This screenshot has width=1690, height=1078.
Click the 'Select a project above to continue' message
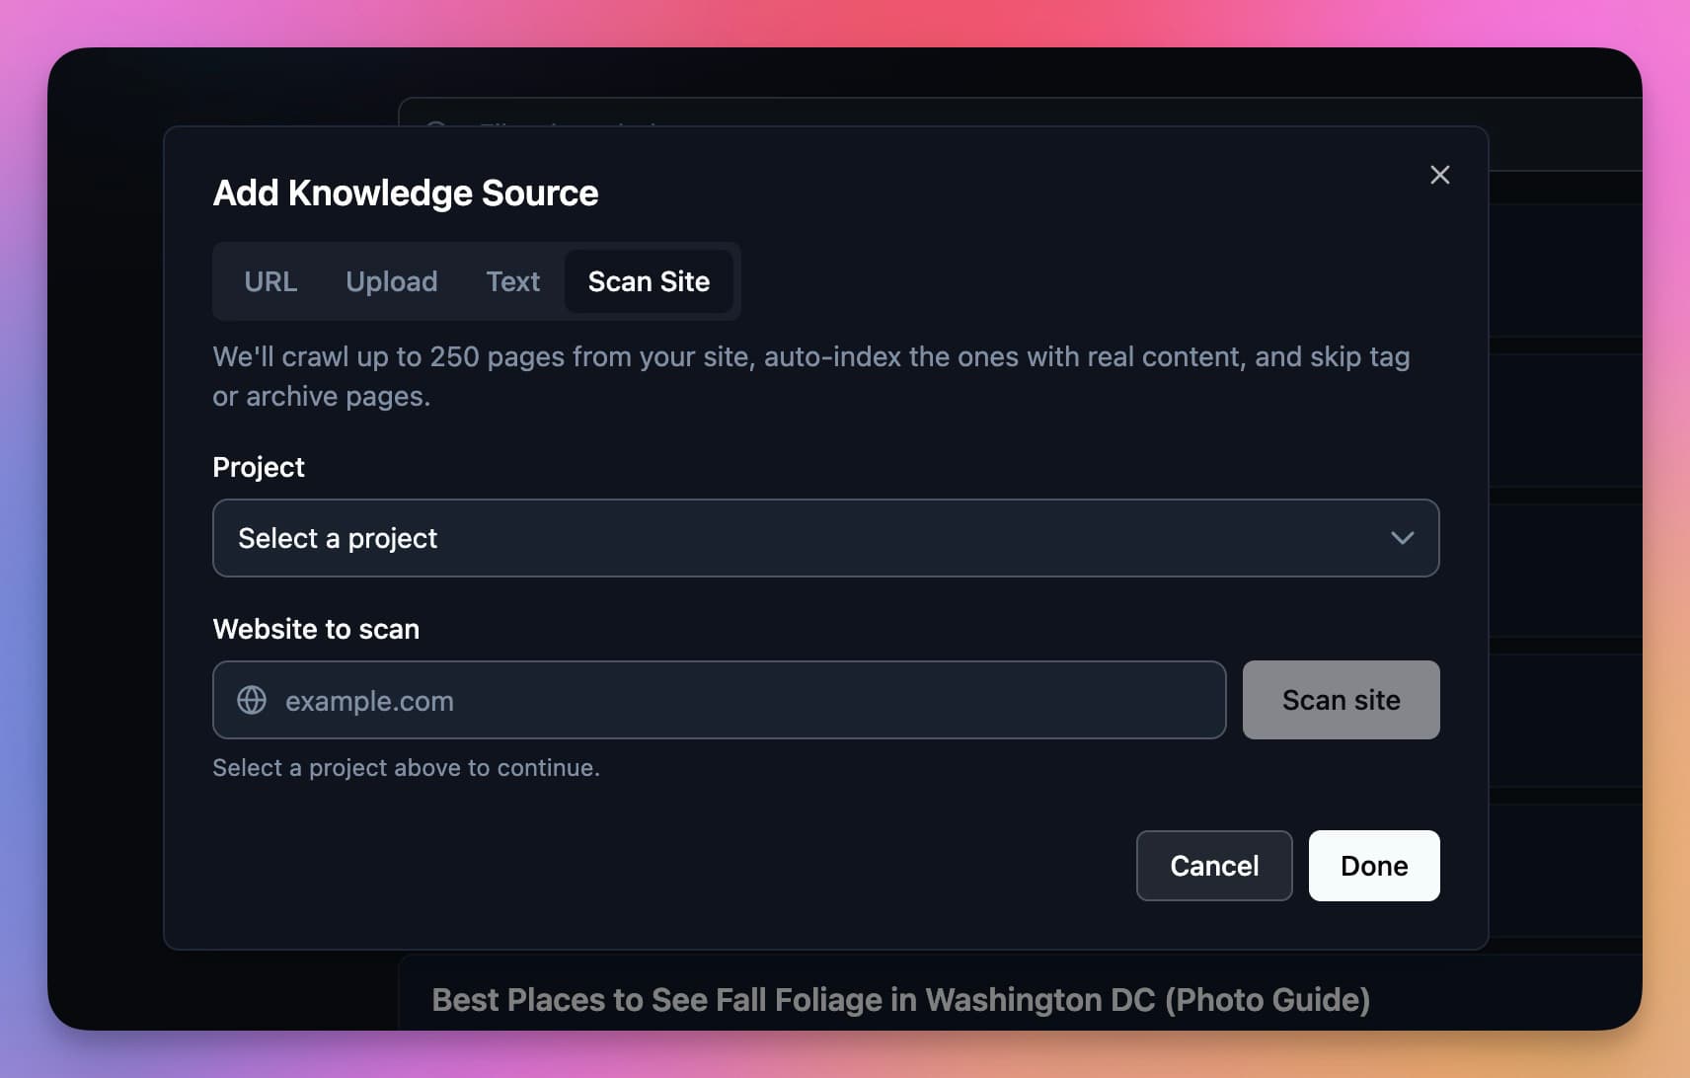click(406, 767)
